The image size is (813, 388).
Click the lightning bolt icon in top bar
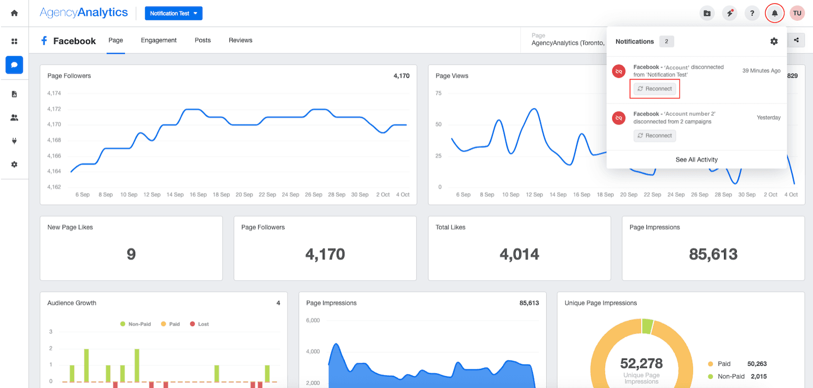730,13
